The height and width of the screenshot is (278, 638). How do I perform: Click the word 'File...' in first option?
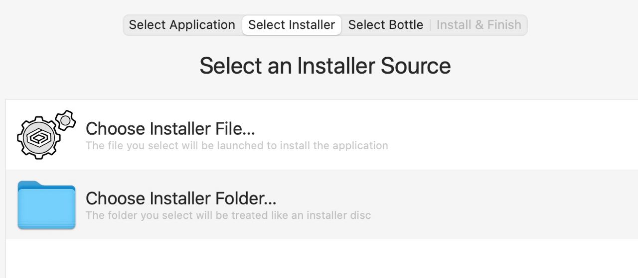[235, 129]
